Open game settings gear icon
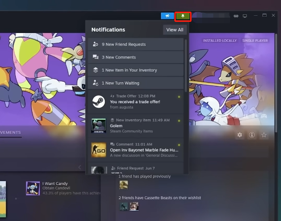This screenshot has width=281, height=221. (240, 135)
